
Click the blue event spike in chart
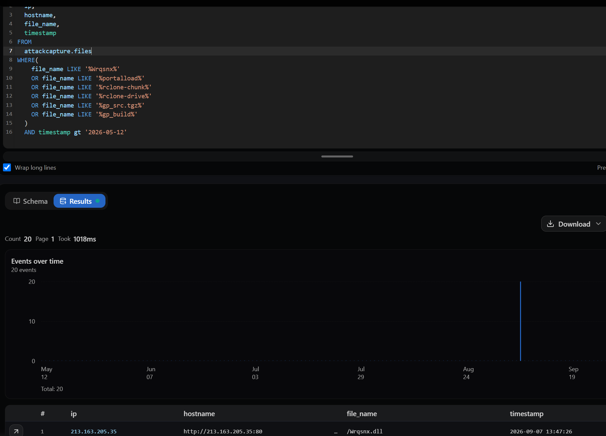pos(520,321)
